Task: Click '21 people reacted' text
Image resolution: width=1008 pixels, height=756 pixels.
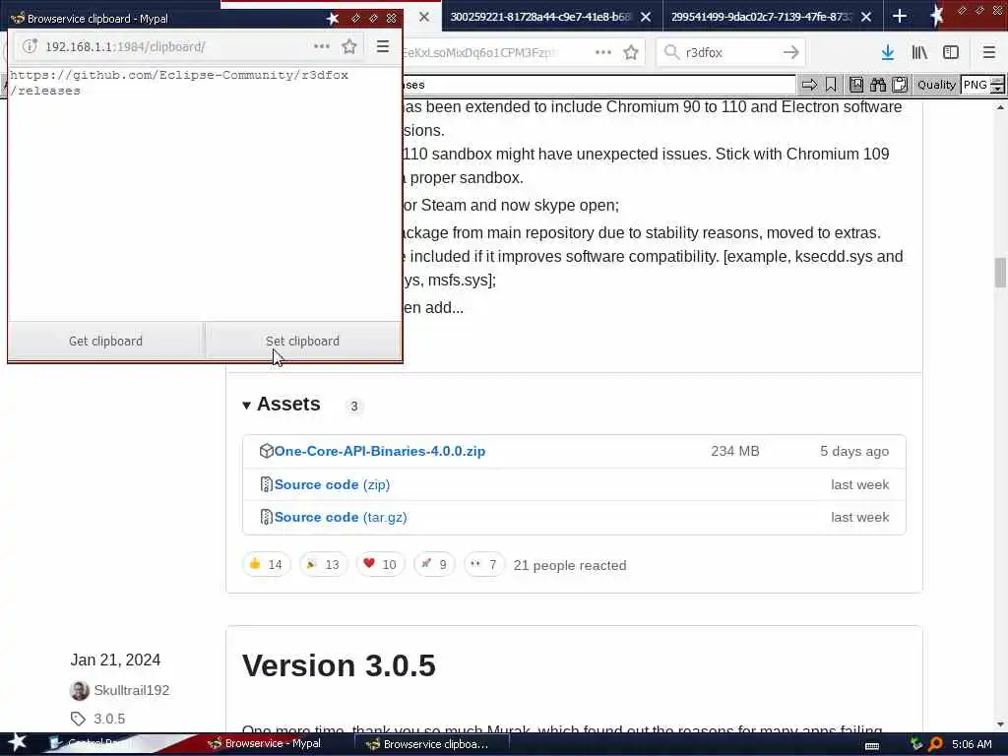Action: 570,565
